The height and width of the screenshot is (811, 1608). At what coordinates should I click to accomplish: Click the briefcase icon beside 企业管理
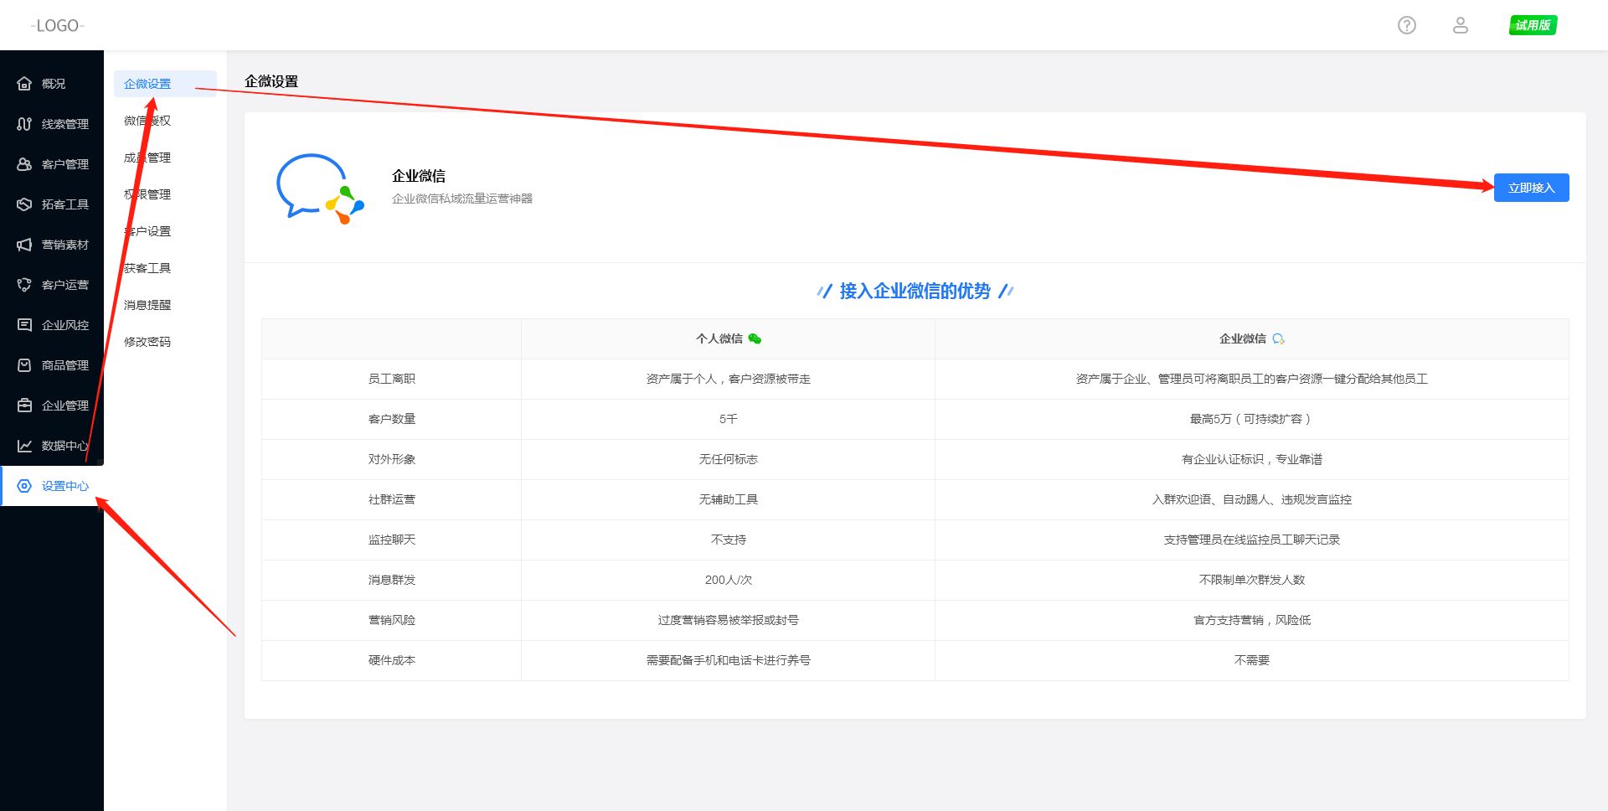point(24,405)
